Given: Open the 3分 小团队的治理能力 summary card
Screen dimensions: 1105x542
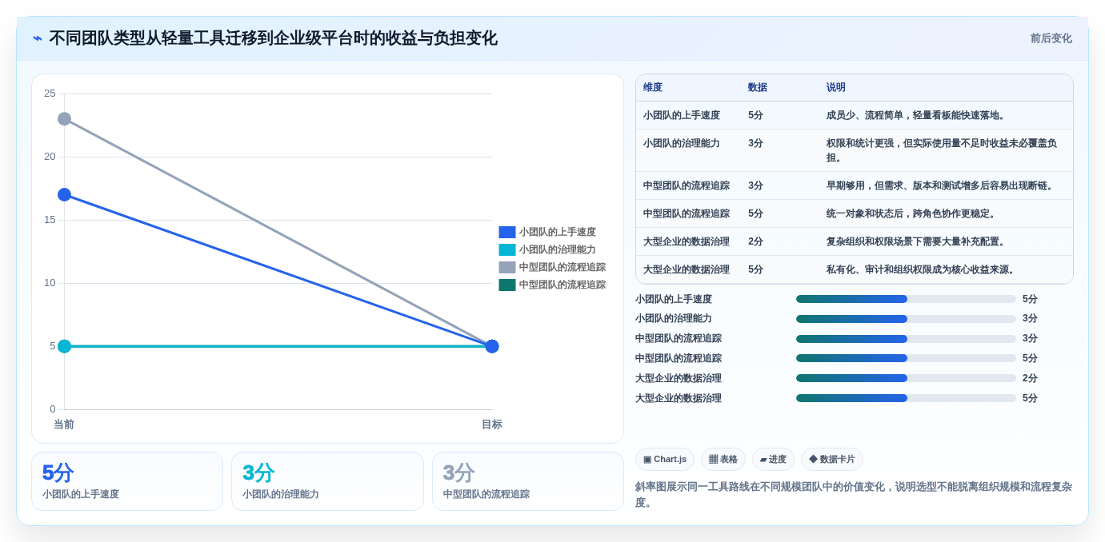Looking at the screenshot, I should click(327, 481).
